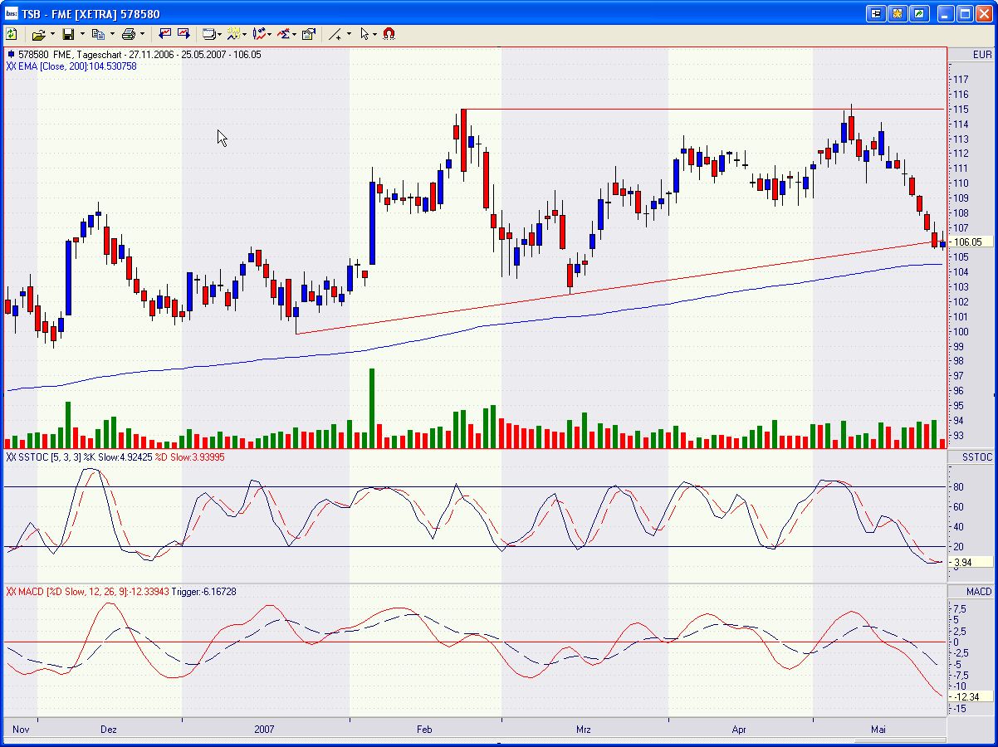Click the floppy disk save icon

68,34
